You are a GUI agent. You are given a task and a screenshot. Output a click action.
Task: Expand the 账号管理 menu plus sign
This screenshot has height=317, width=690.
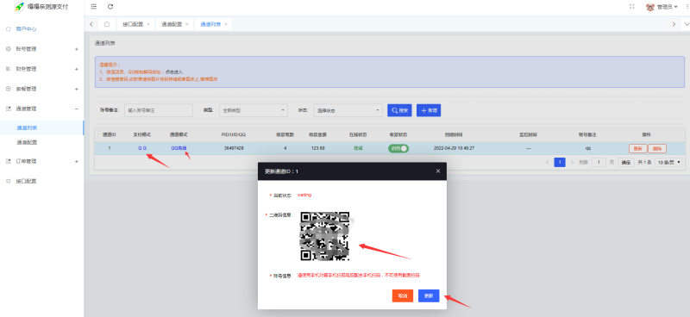pyautogui.click(x=77, y=49)
